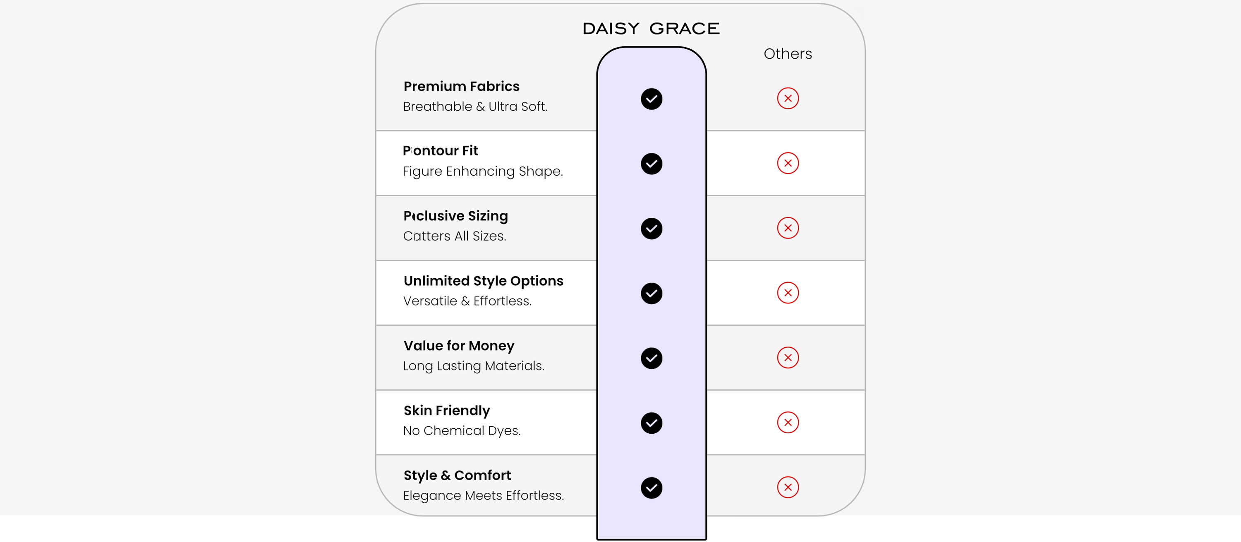This screenshot has width=1241, height=542.
Task: Click the Others column heading
Action: [788, 53]
